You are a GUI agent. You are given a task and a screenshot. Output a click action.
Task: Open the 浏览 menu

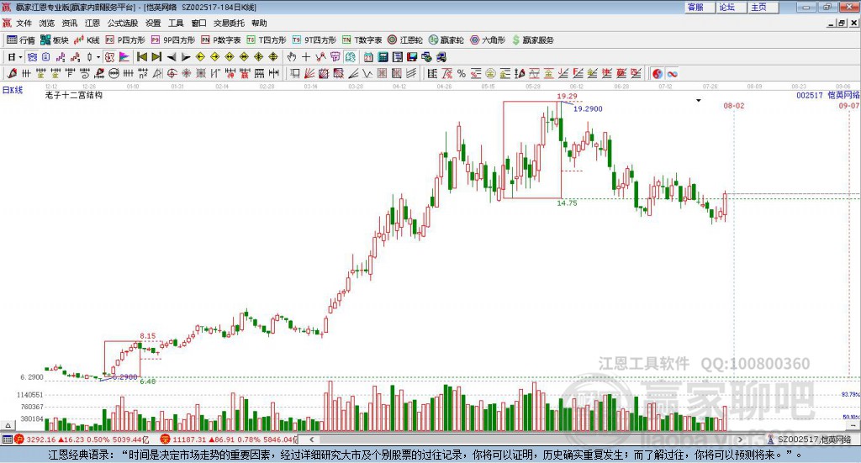[x=47, y=23]
